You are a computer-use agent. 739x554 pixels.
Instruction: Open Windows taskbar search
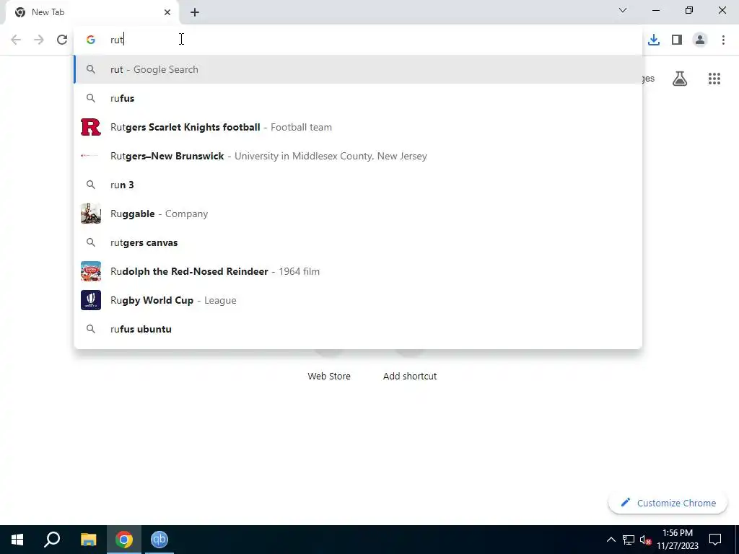pyautogui.click(x=52, y=540)
